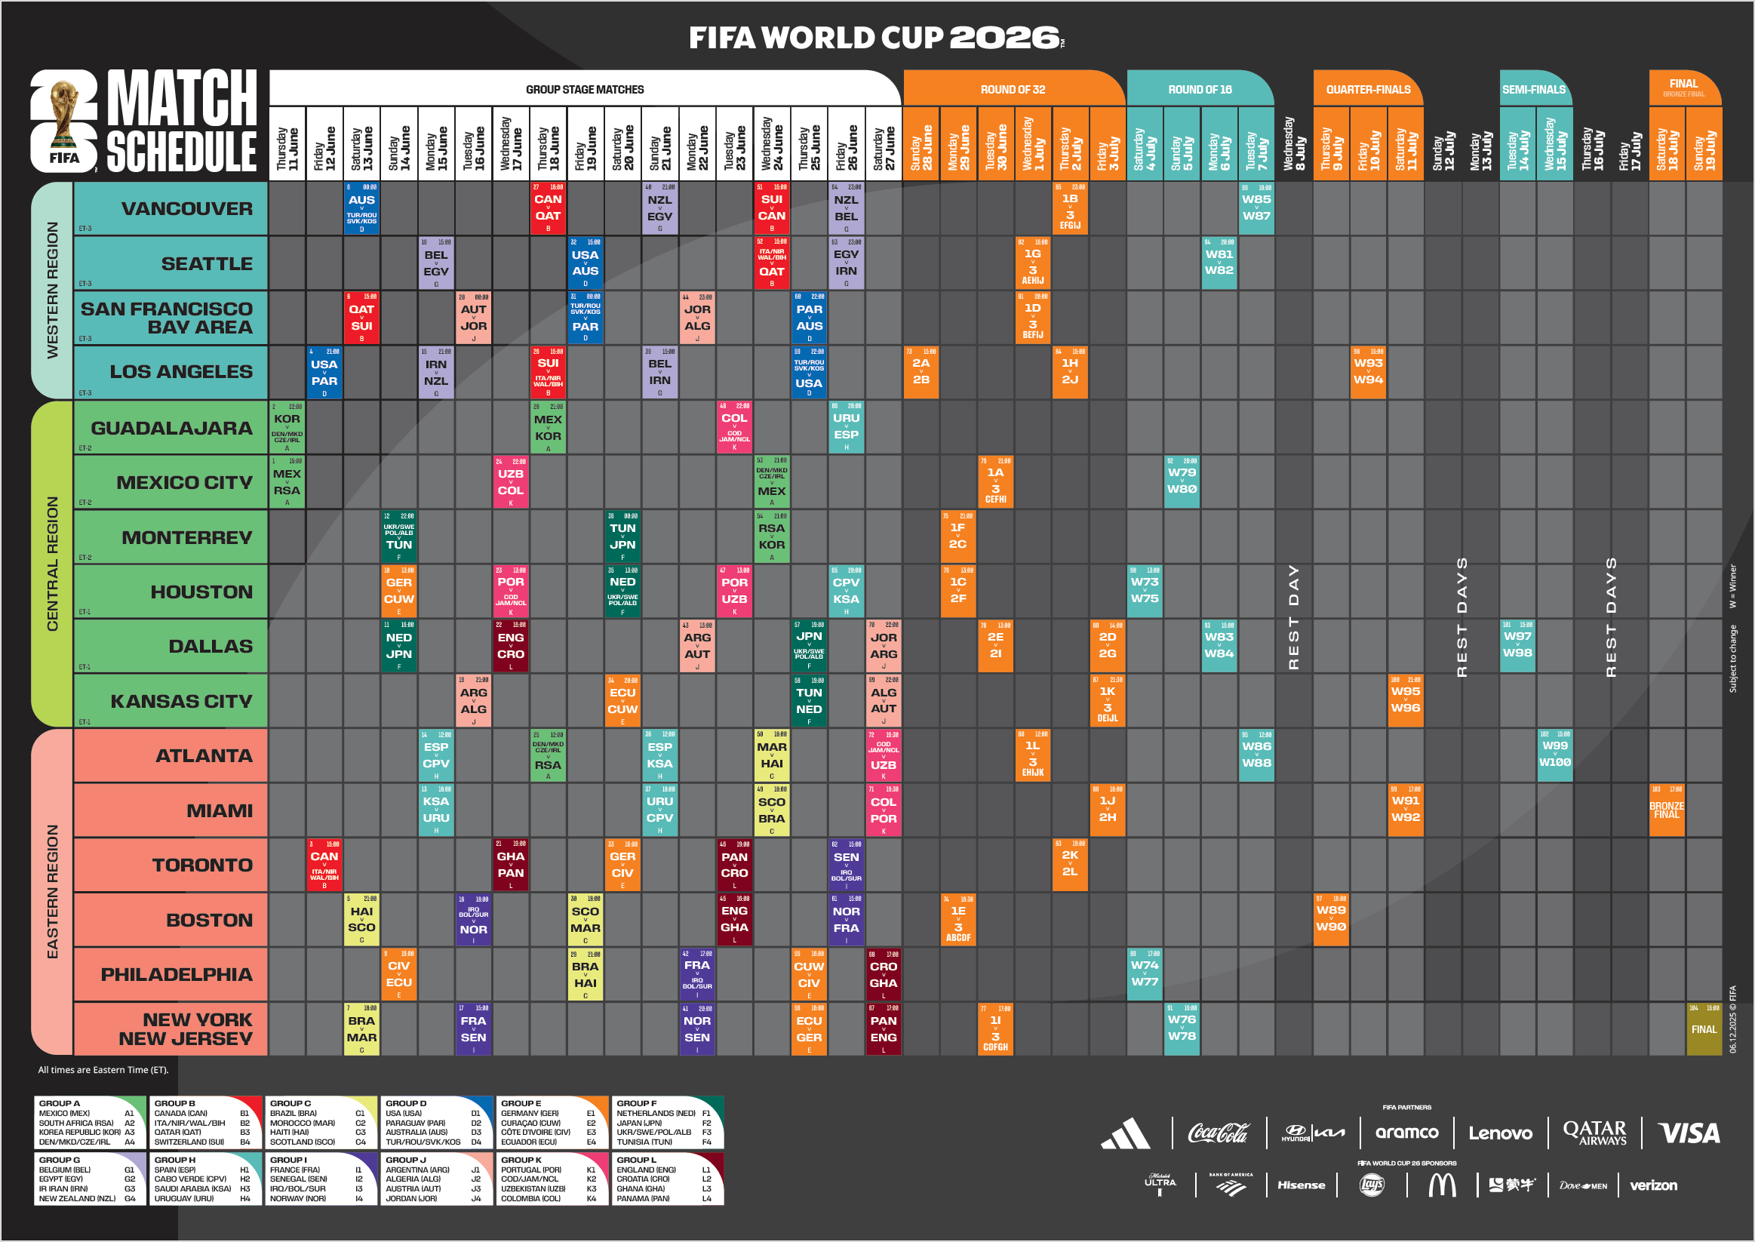Click the gold FINAL match cell

coord(1704,1029)
